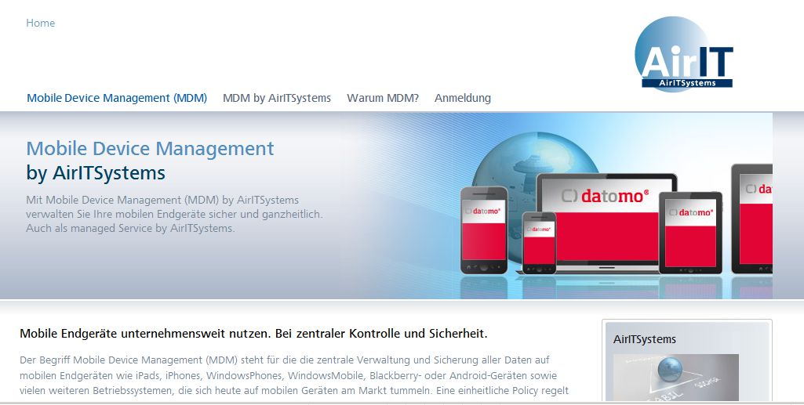The image size is (804, 405).
Task: Click the banner title Mobile Device Management
Action: (150, 148)
